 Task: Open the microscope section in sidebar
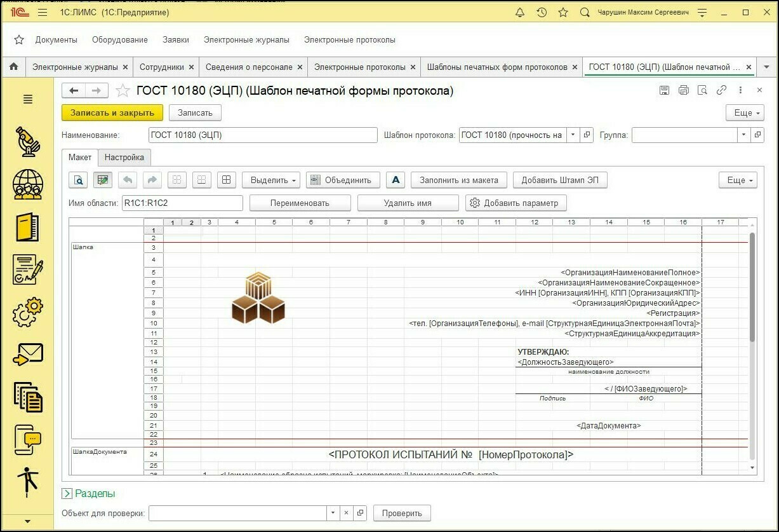[28, 141]
